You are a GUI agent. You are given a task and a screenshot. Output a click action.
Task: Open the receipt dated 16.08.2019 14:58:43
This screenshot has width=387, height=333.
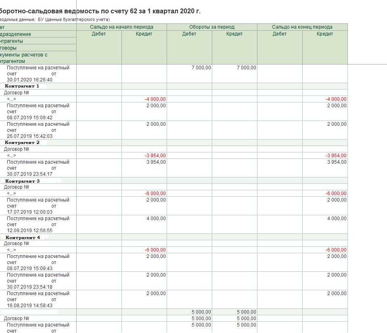tap(38, 300)
